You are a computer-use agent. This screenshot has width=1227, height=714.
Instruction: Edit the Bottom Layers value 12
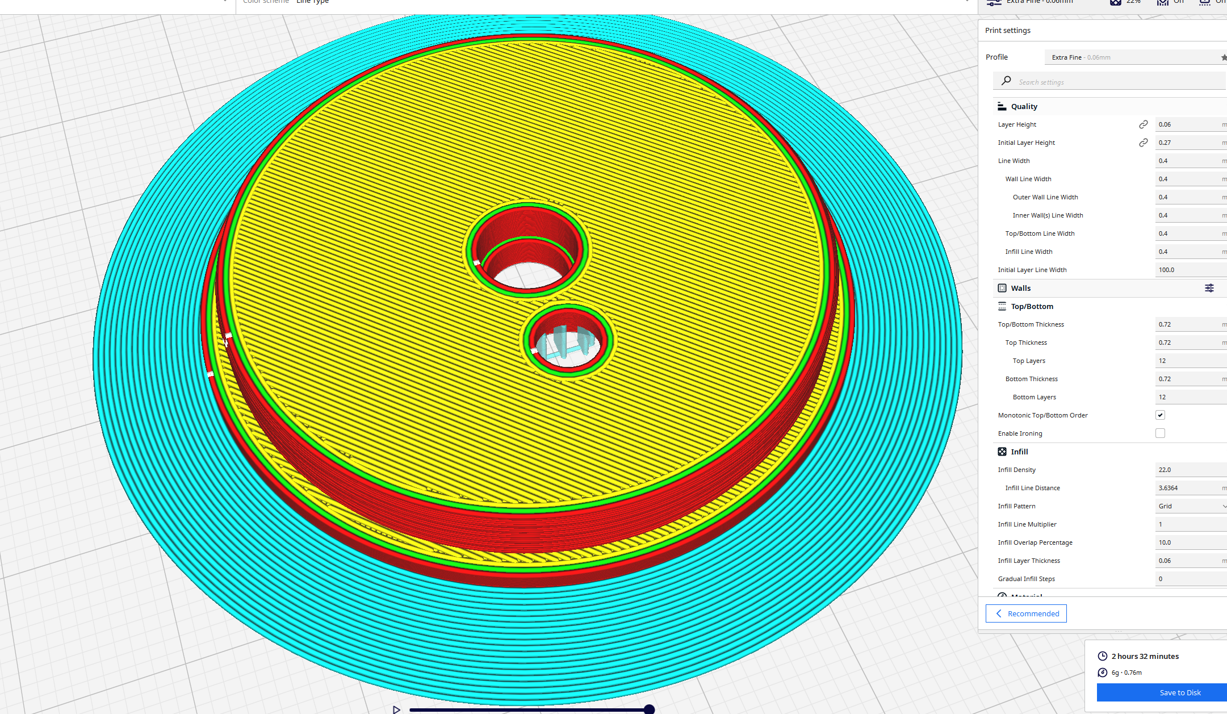click(x=1191, y=397)
